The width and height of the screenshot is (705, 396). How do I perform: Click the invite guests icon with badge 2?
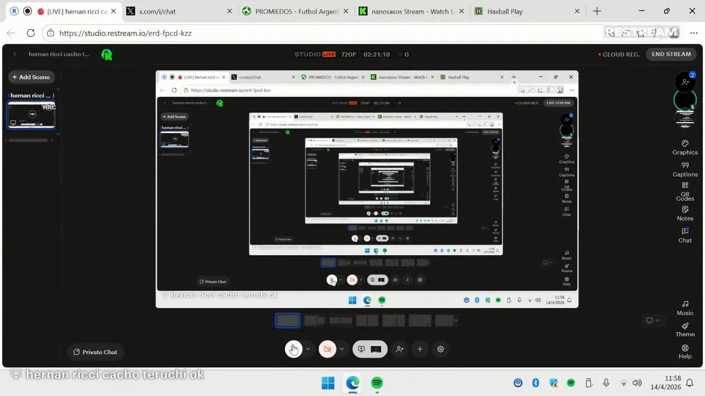click(x=685, y=81)
